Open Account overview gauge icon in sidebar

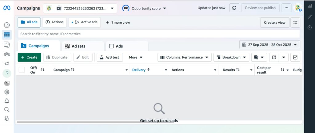click(7, 25)
